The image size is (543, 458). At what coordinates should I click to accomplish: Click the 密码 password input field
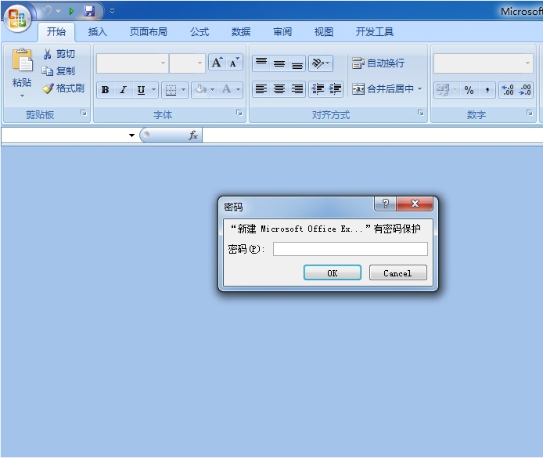coord(351,249)
